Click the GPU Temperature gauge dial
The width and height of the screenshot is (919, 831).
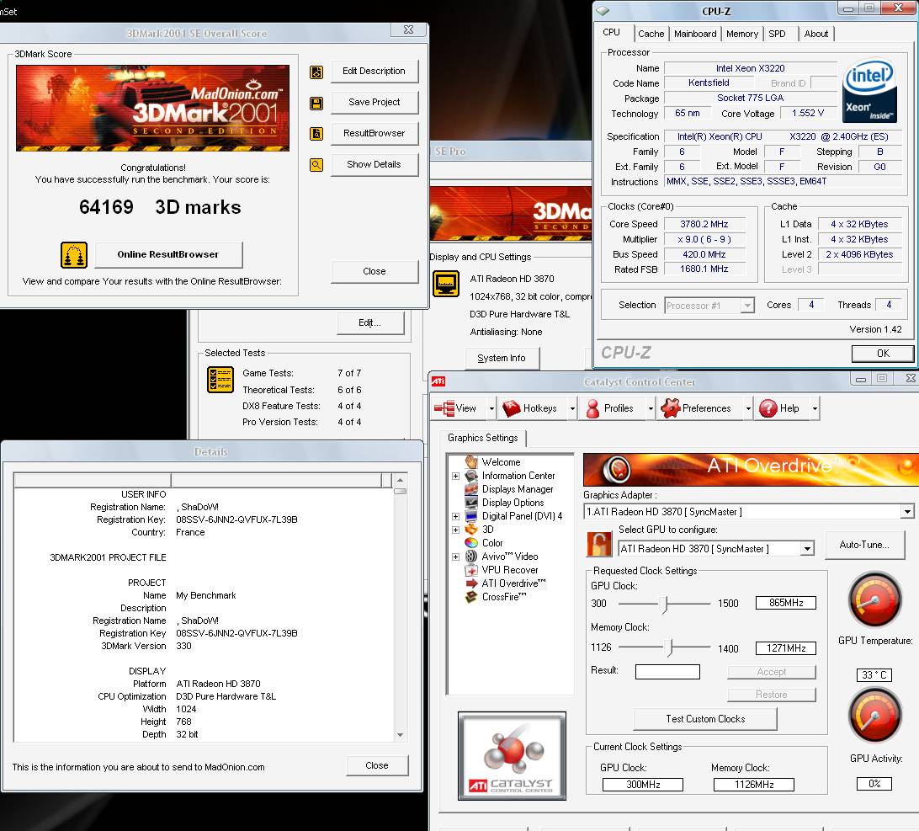point(874,601)
